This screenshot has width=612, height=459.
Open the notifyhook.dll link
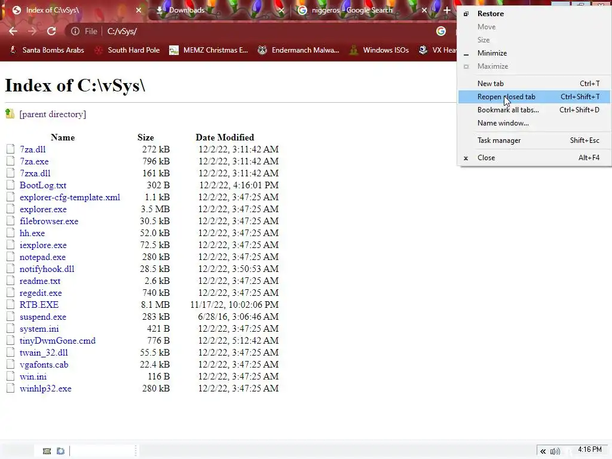[x=47, y=268]
